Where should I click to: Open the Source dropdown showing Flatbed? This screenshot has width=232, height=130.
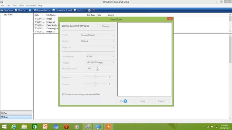98,41
